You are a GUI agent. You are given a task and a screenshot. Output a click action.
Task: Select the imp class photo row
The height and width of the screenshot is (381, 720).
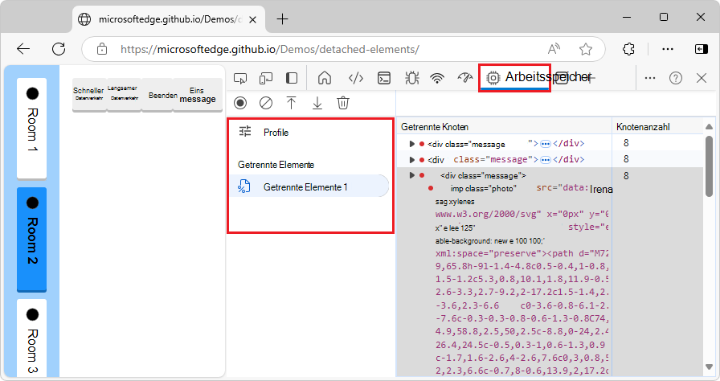(505, 188)
